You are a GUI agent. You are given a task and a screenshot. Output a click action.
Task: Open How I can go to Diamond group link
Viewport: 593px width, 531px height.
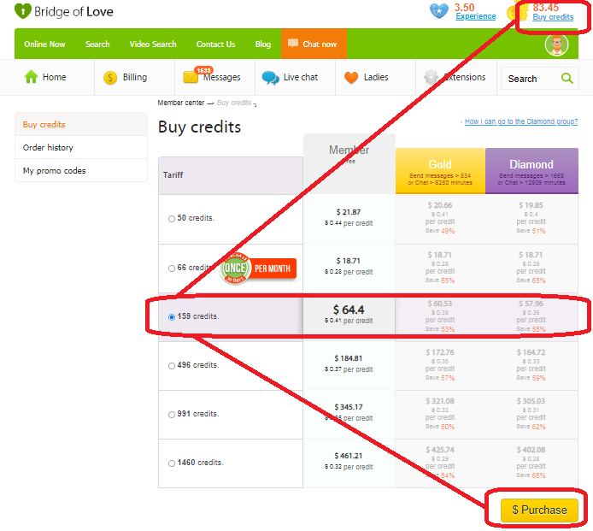[x=521, y=121]
